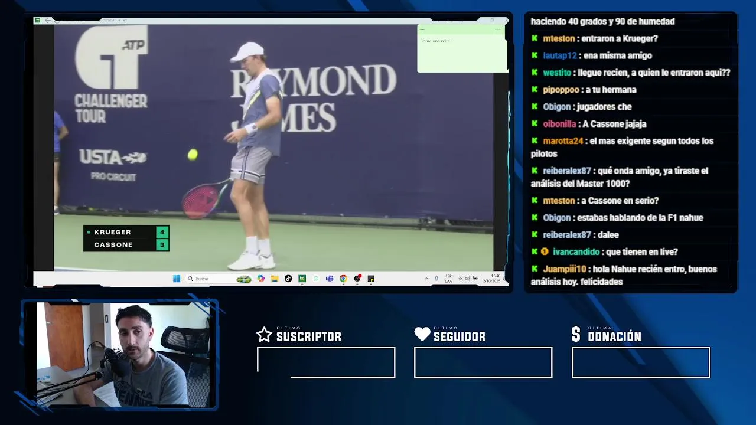Click the green badge next to westito
The image size is (756, 425).
(535, 73)
